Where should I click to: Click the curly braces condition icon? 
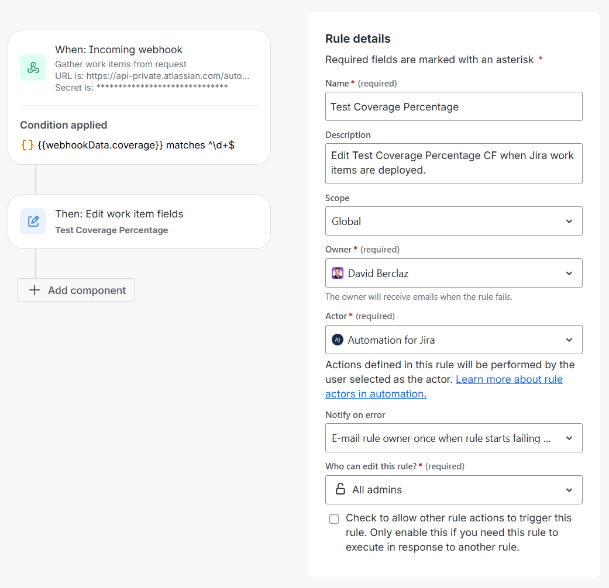27,144
